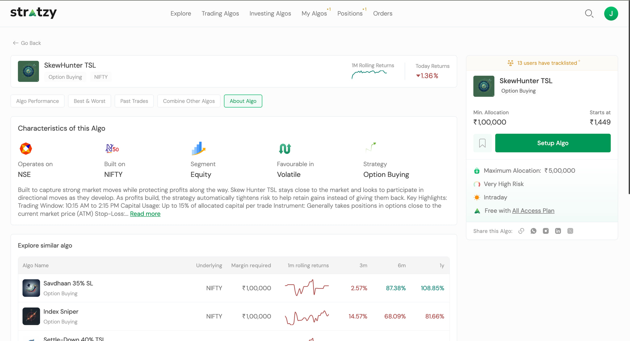Click the Go Back link text
630x341 pixels.
pos(31,43)
